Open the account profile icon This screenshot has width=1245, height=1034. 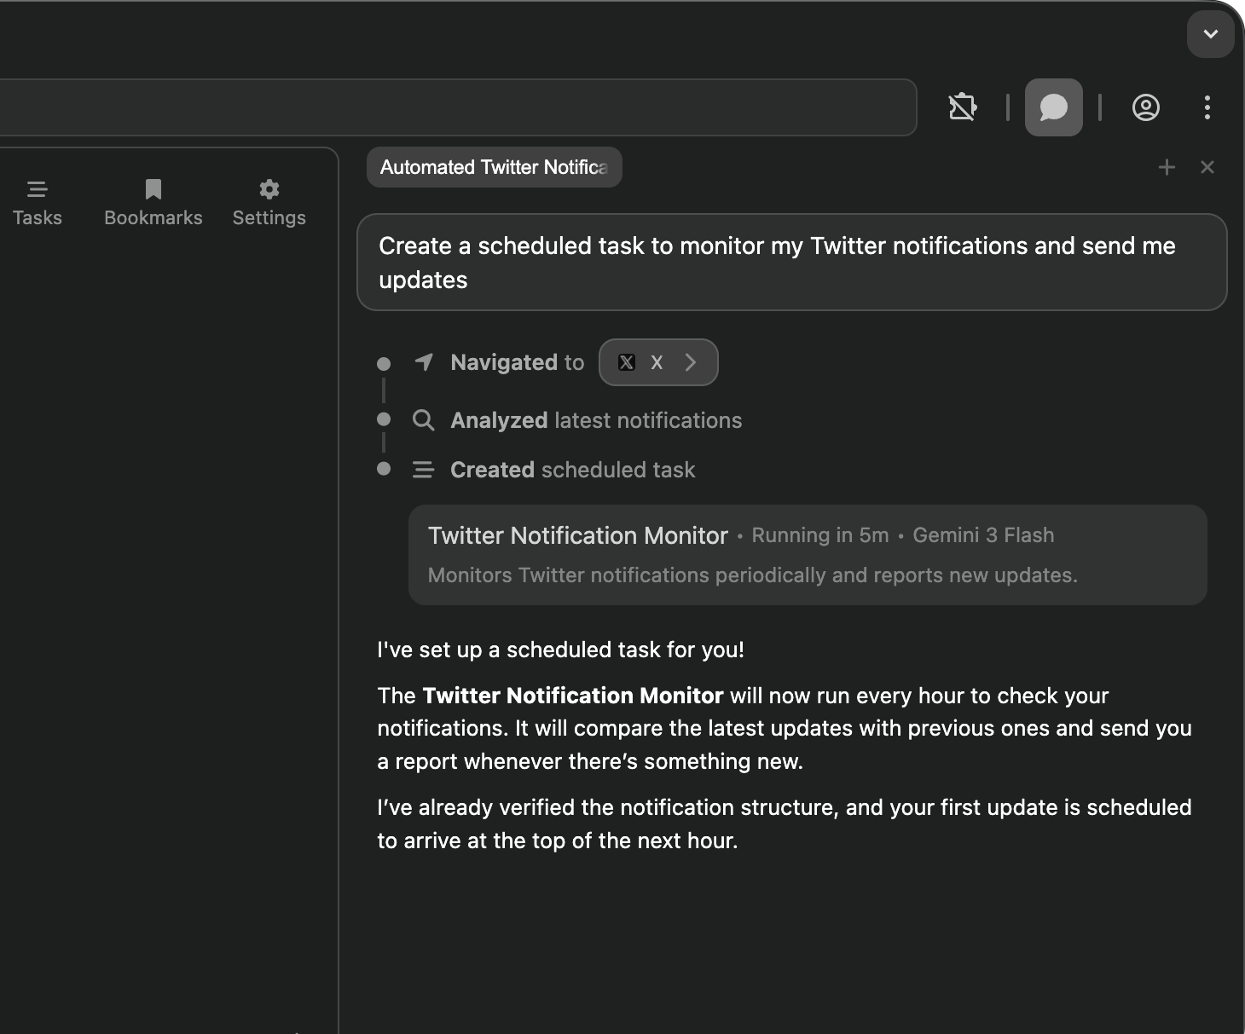point(1145,107)
